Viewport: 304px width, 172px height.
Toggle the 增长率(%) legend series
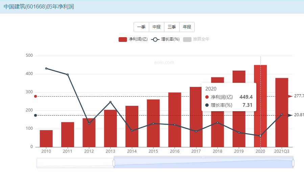pyautogui.click(x=165, y=39)
